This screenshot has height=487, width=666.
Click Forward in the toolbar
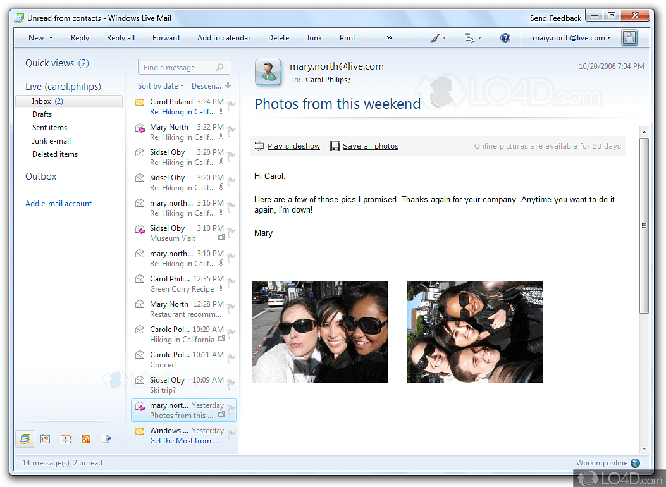(x=166, y=38)
